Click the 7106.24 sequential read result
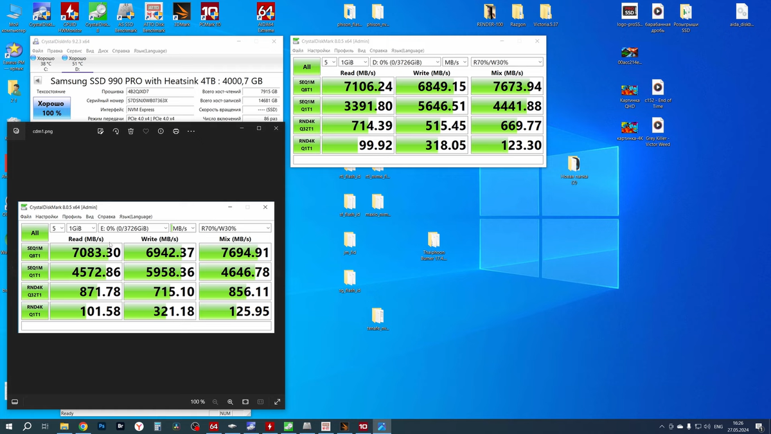This screenshot has height=434, width=771. coord(357,86)
